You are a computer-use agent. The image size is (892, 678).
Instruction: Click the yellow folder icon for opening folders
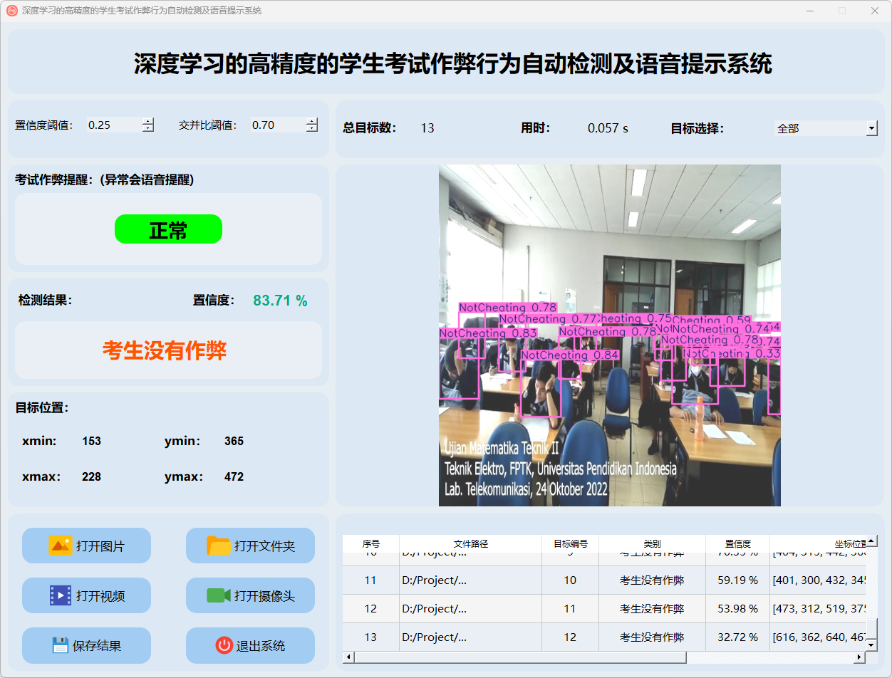tap(219, 546)
